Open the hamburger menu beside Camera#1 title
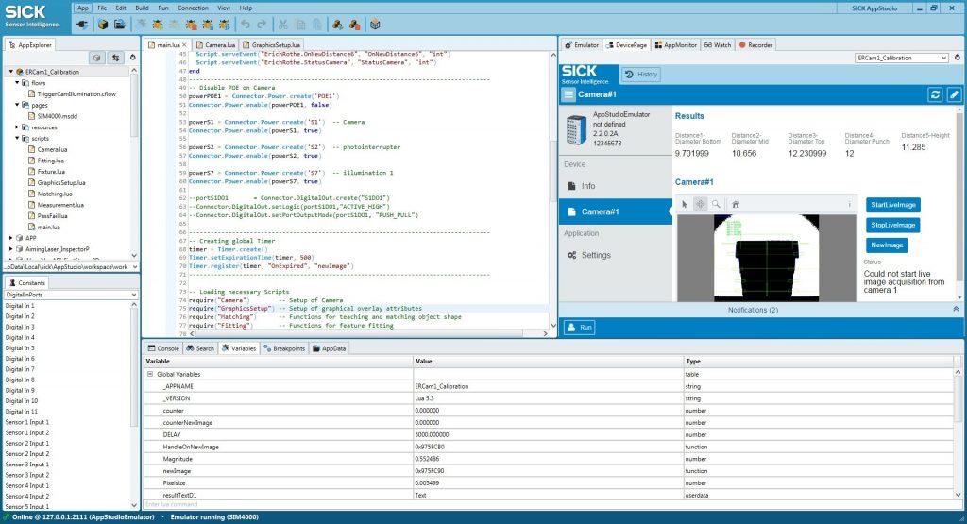 click(x=568, y=94)
